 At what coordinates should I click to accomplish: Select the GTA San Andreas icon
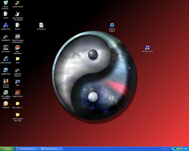click(6, 81)
